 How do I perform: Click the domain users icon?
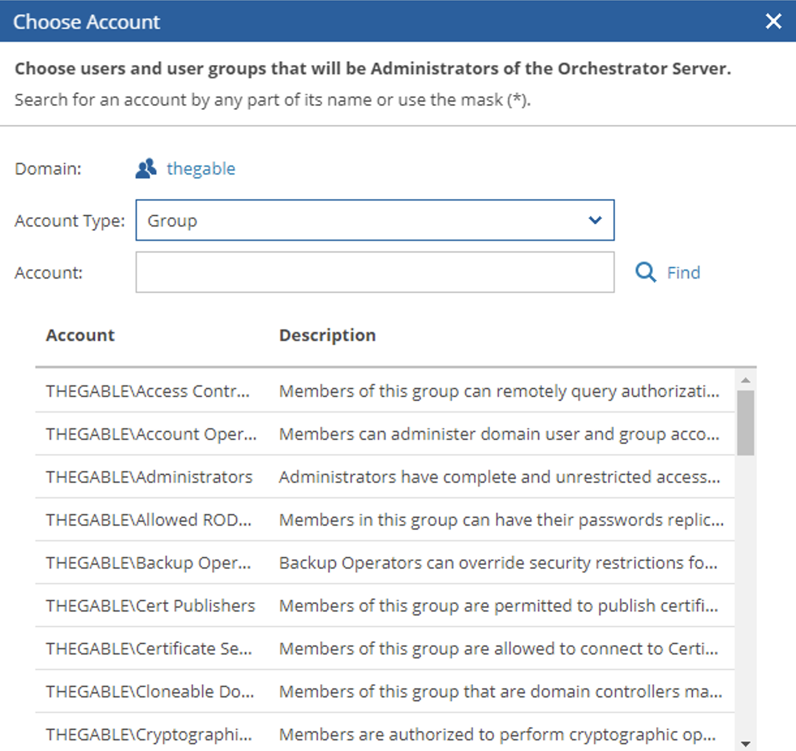[x=146, y=169]
